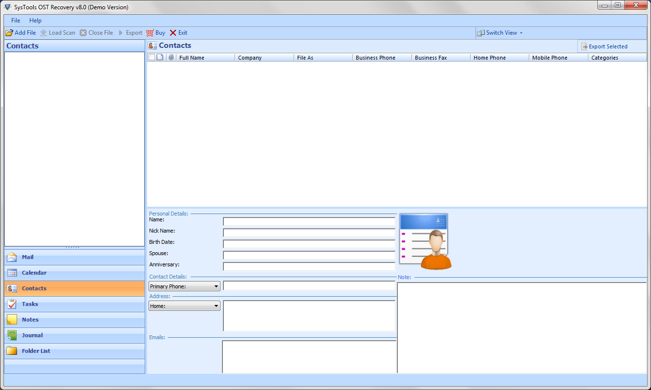The width and height of the screenshot is (651, 390).
Task: Select Contacts in the navigation pane
Action: coord(75,289)
